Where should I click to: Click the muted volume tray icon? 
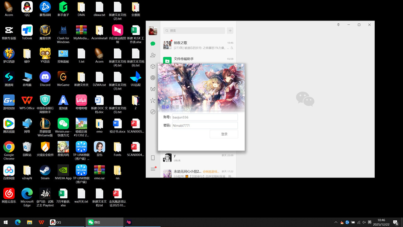364,222
